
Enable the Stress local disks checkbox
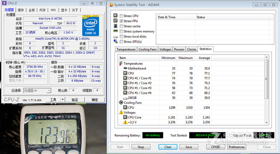pyautogui.click(x=121, y=36)
